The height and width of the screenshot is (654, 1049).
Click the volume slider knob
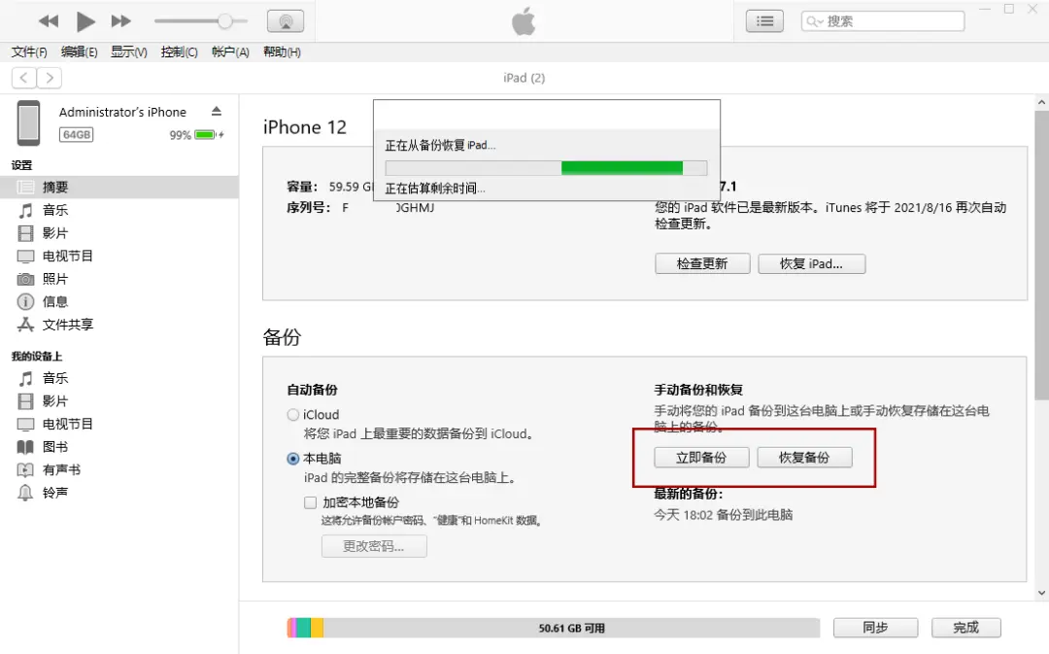(225, 21)
